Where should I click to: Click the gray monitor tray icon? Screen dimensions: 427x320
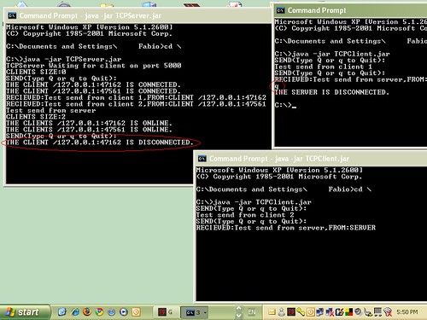377,312
